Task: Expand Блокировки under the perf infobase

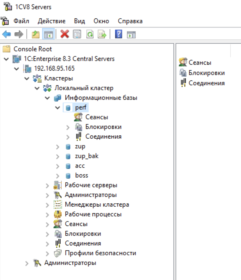Action: click(68, 127)
